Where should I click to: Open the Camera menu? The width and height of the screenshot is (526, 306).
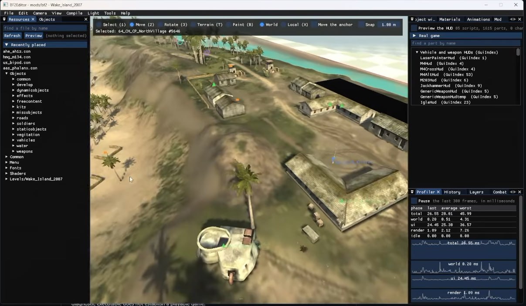(x=40, y=13)
